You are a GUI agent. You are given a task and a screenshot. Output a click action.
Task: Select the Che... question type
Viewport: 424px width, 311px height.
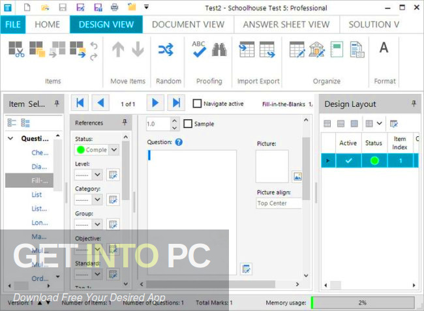40,153
